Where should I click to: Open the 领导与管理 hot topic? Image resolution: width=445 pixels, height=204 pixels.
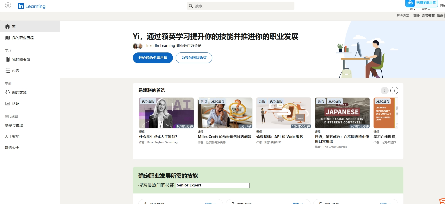coord(14,125)
